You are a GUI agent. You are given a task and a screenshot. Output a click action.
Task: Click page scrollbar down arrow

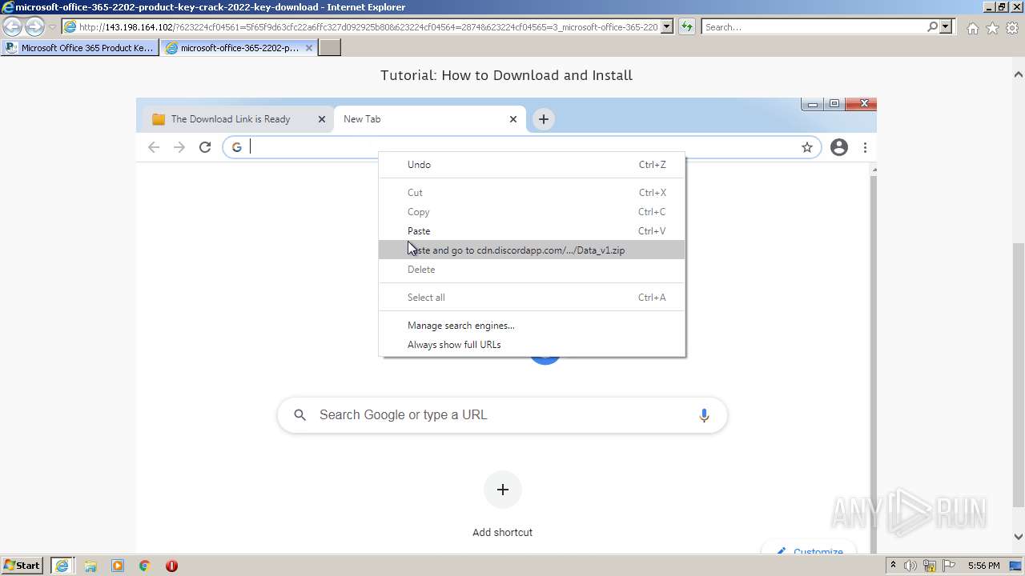tap(1019, 537)
